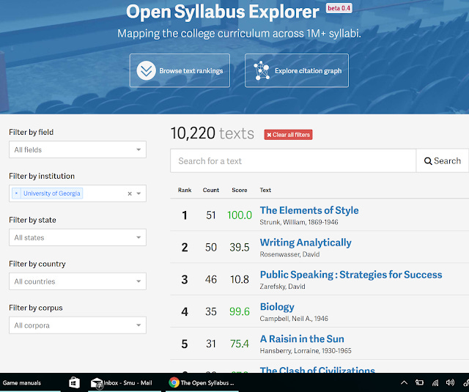
Task: Open The Elements of Style link
Action: coord(309,210)
